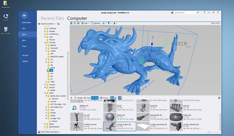
Task: Select sphere.ply file thumbnail
Action: 110,117
